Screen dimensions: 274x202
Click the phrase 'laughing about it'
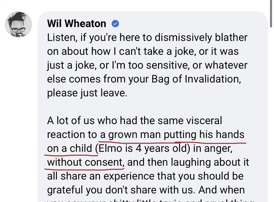[x=210, y=162]
